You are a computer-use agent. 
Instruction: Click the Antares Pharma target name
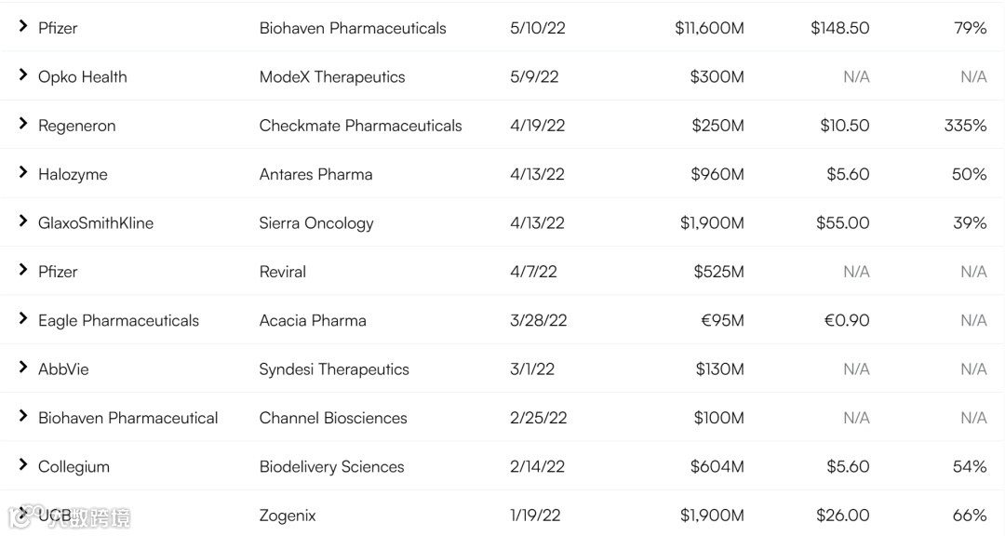point(315,174)
